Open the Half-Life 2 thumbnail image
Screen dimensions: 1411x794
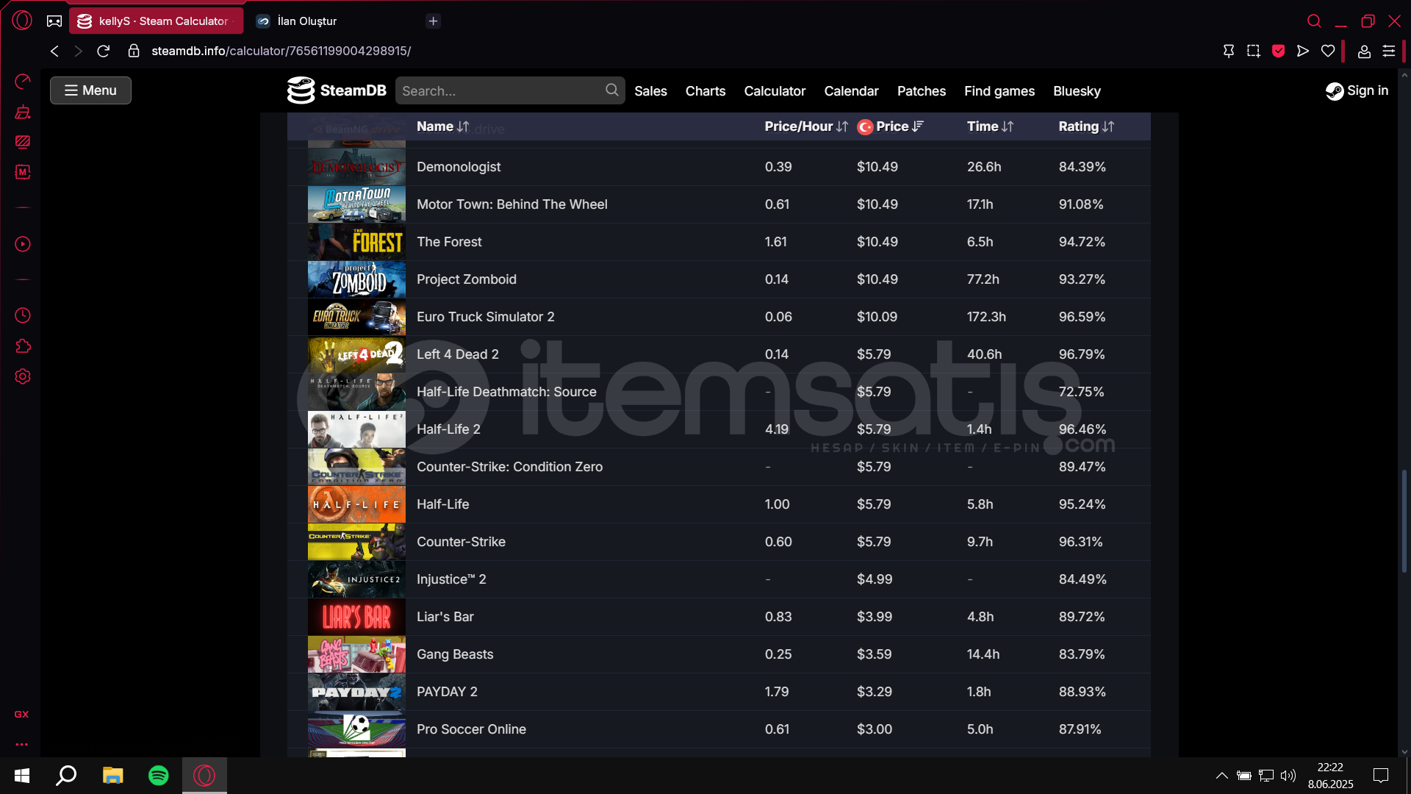click(x=356, y=429)
